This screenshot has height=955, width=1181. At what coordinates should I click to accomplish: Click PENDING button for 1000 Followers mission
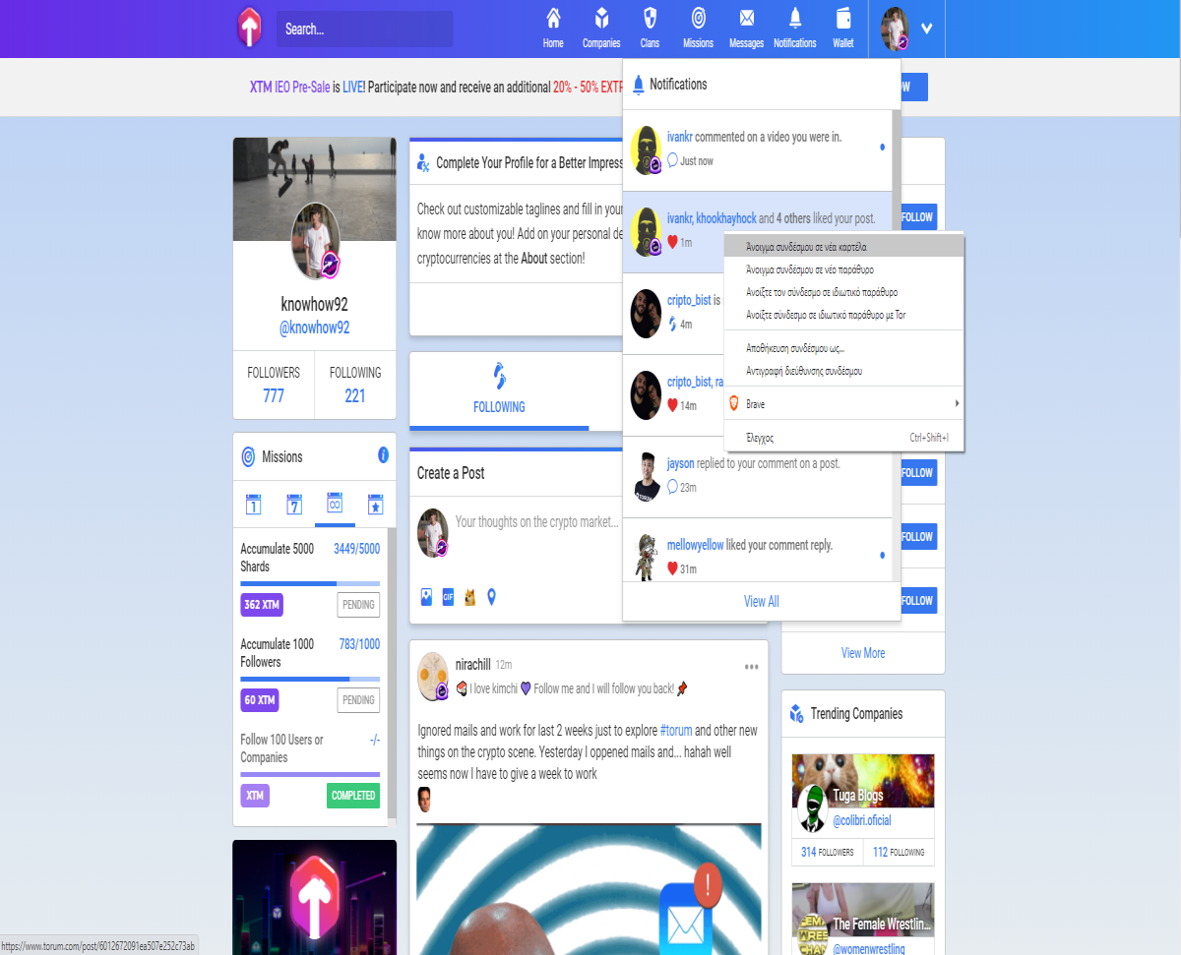359,700
